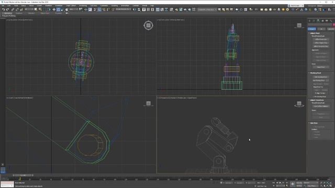Activate the Select and Link tool
Viewport: 335px width, 188px height.
pos(13,9)
